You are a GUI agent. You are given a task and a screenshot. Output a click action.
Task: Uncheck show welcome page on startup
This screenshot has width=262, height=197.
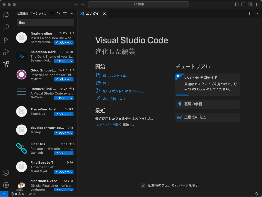click(x=143, y=185)
